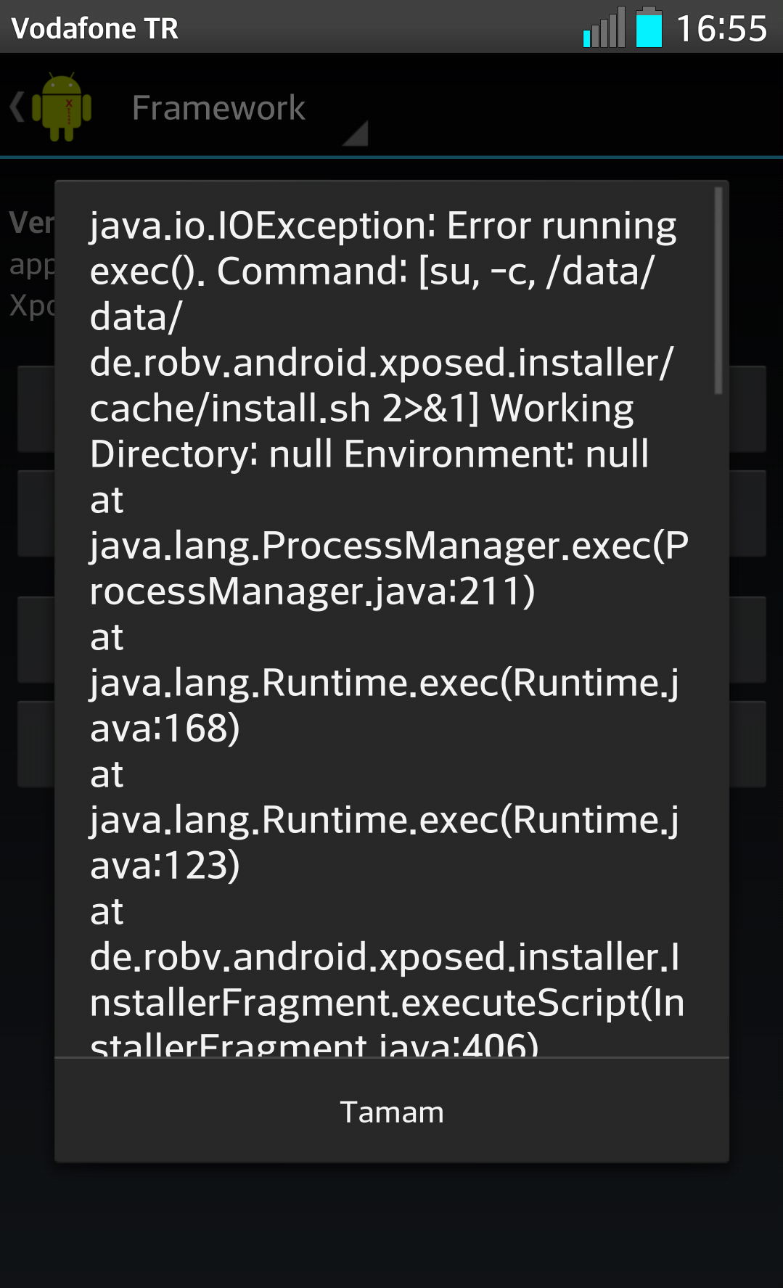
Task: Click the small triangle spinner arrow under Framework
Action: point(356,134)
